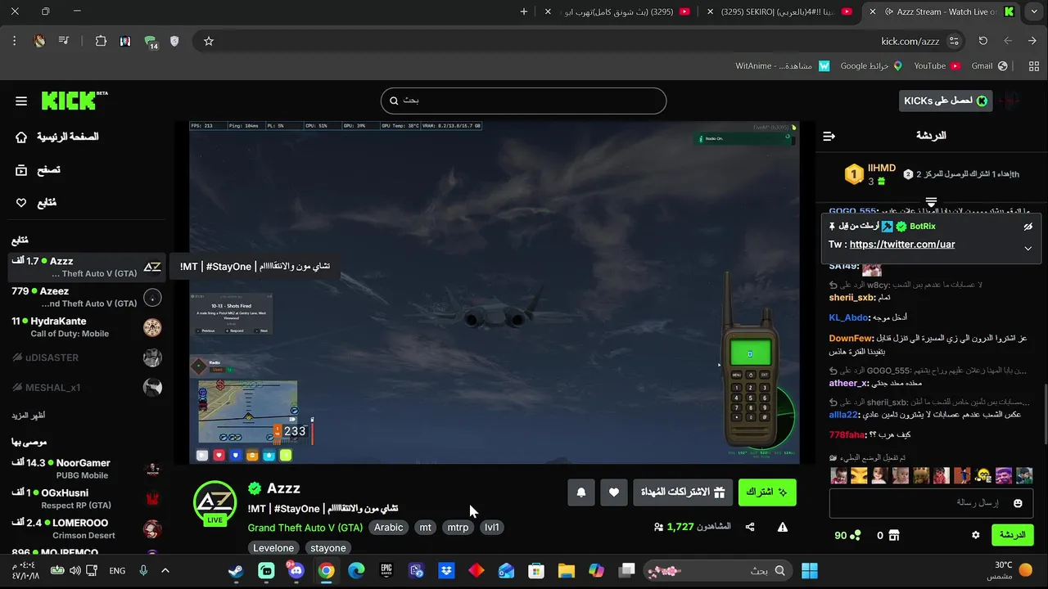Open Grand Theft Auto V (GTA) category link
The image size is (1048, 589).
305,528
